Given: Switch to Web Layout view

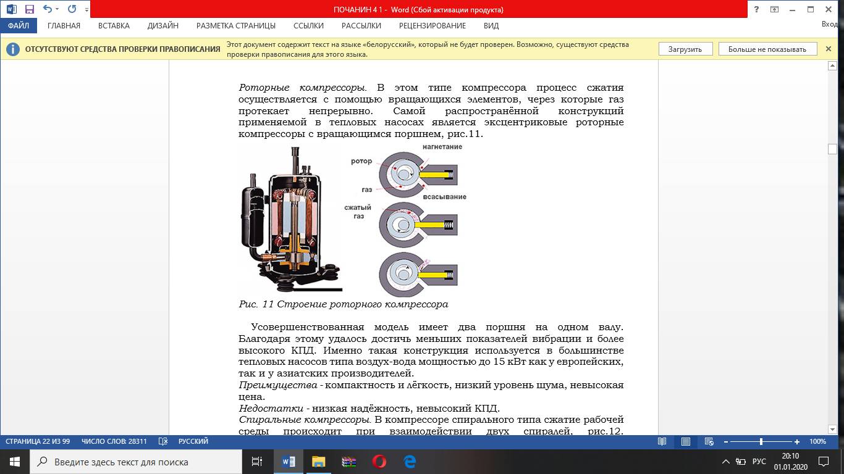Looking at the screenshot, I should click(709, 441).
